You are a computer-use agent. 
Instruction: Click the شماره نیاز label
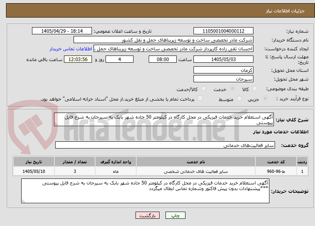point(297,31)
